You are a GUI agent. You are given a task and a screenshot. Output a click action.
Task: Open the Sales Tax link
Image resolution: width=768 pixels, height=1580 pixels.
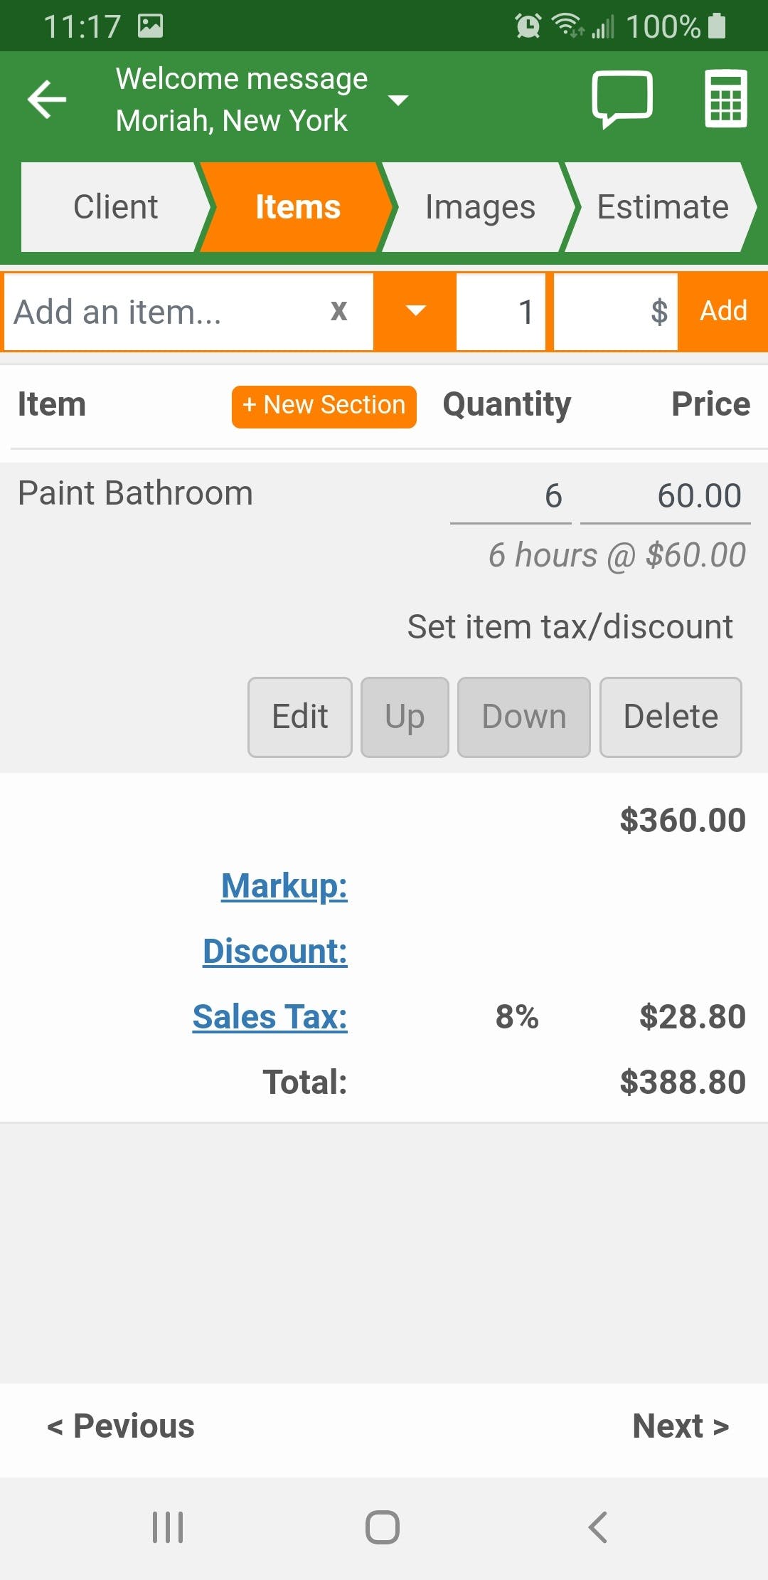click(270, 1016)
